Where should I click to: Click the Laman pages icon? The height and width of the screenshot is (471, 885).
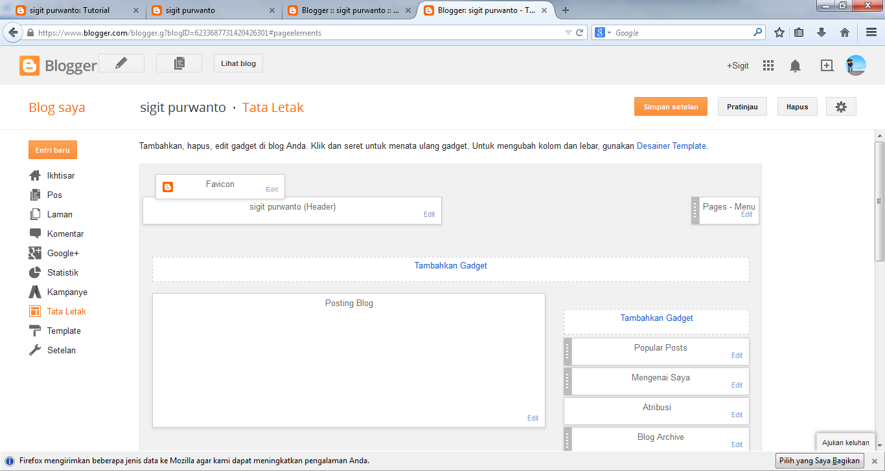(x=35, y=214)
